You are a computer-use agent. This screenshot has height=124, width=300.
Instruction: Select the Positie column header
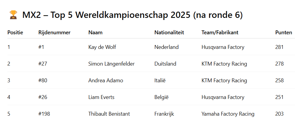(x=15, y=32)
